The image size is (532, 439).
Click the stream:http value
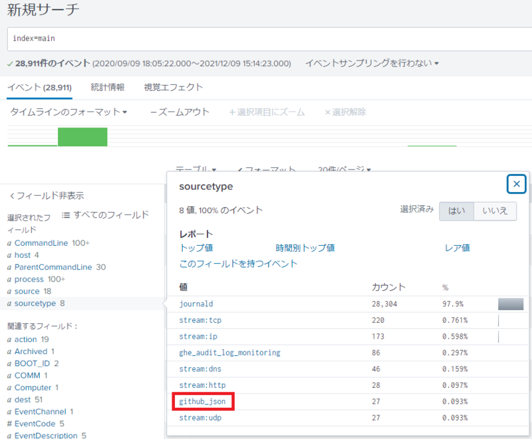coord(202,385)
